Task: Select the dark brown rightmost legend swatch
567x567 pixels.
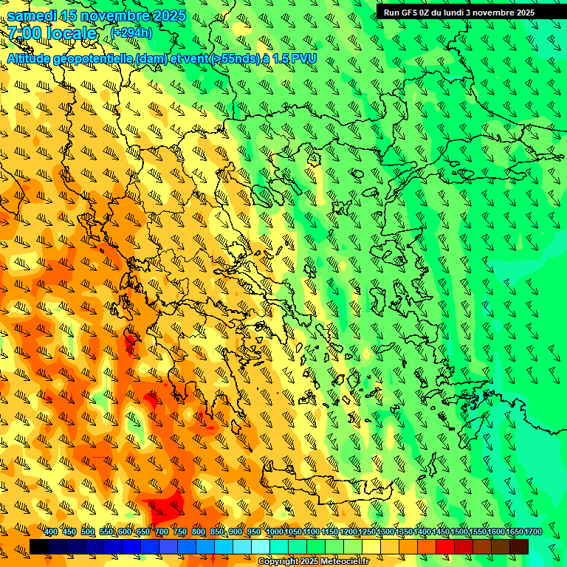Action: [519, 547]
